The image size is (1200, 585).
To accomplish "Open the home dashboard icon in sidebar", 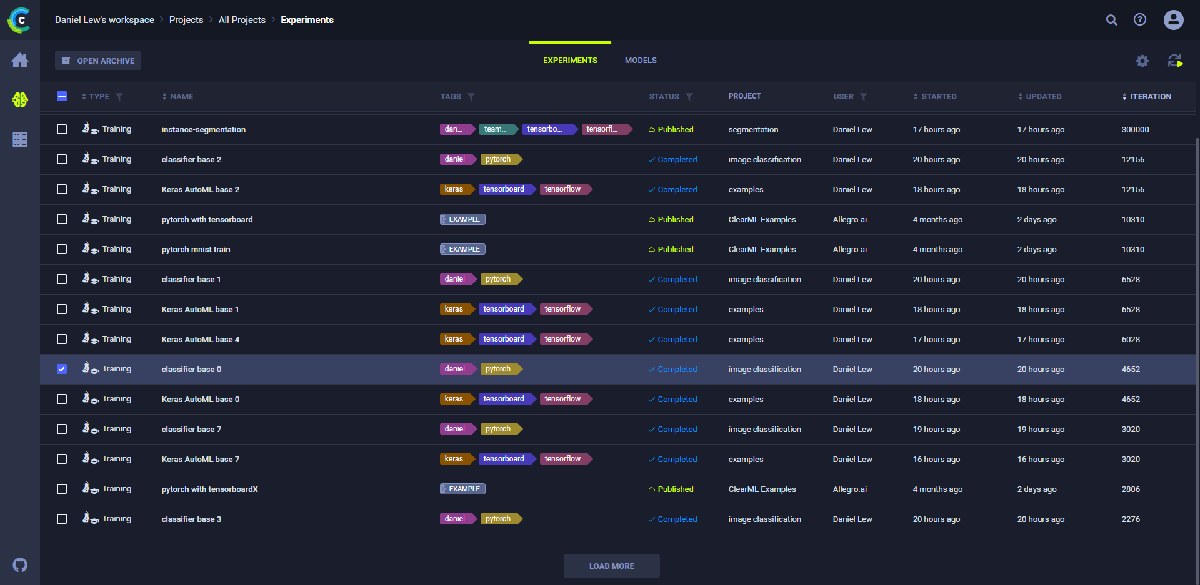I will (x=20, y=61).
